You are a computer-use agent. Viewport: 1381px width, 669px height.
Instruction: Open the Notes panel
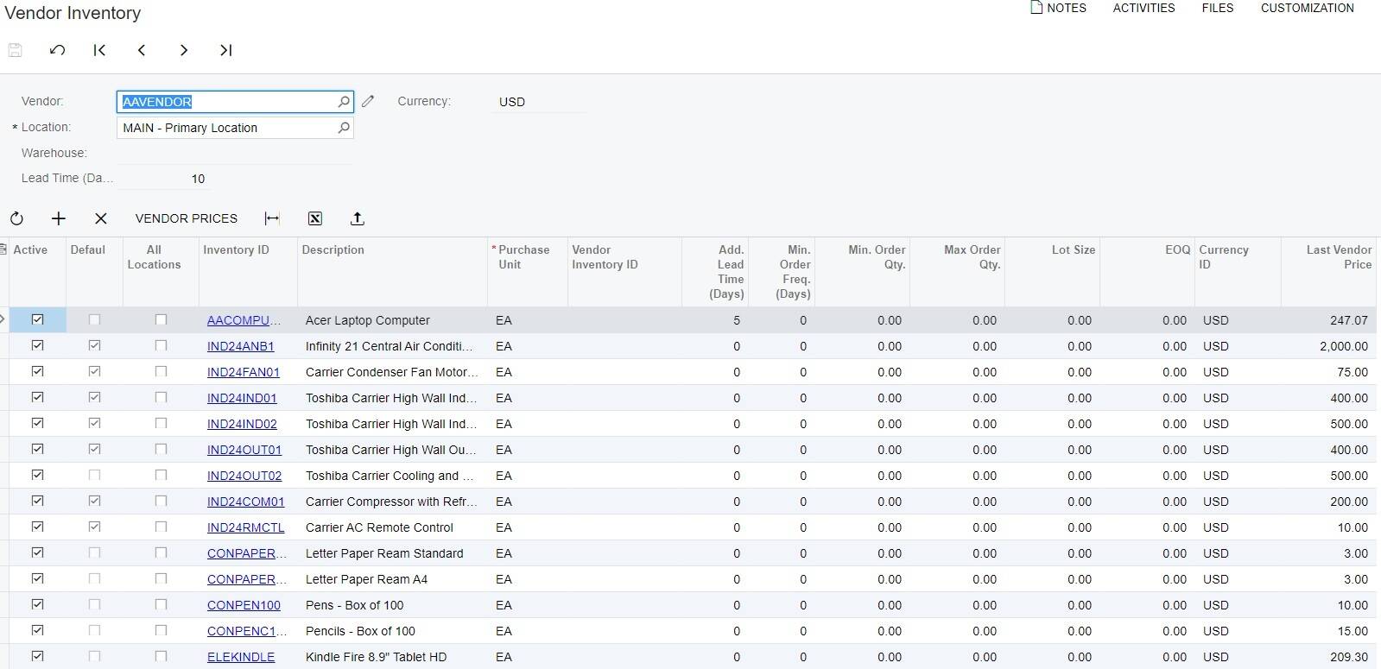[x=1058, y=8]
